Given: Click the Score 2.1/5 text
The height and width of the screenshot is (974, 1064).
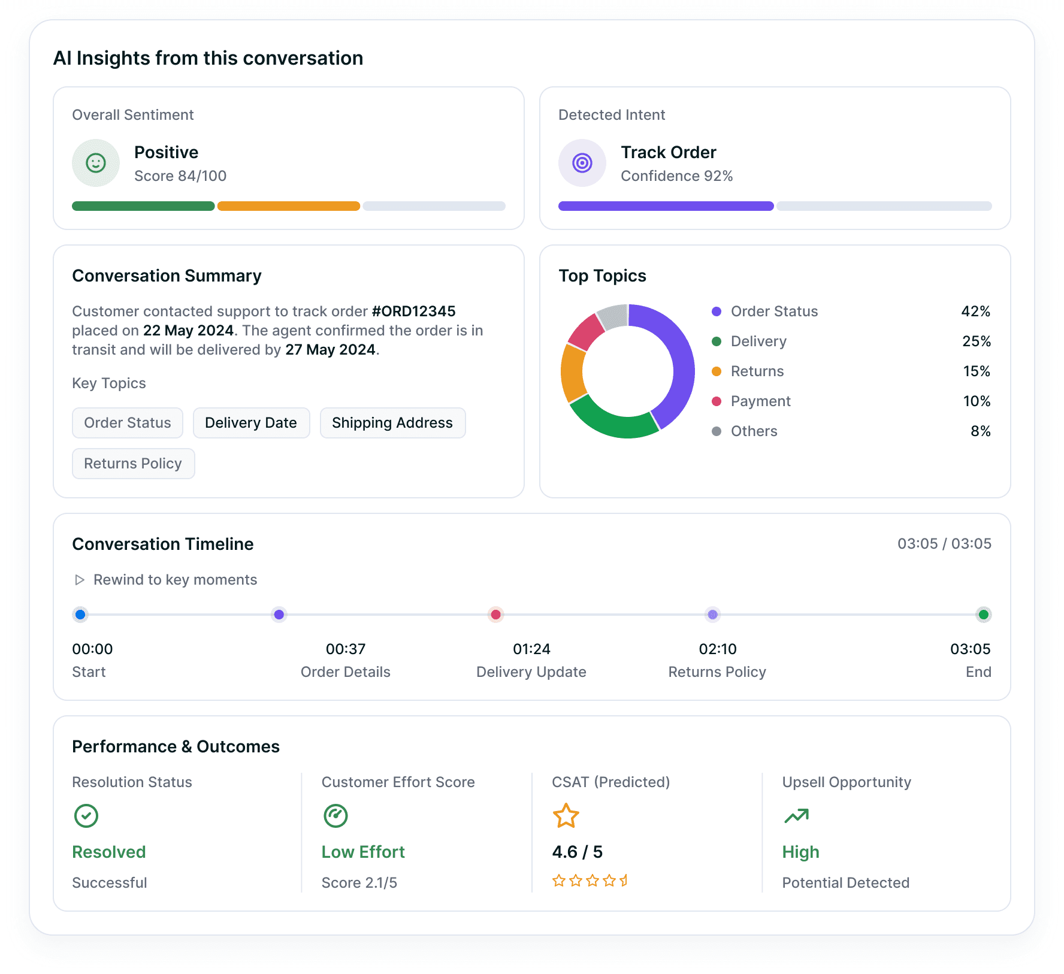Looking at the screenshot, I should pos(359,883).
